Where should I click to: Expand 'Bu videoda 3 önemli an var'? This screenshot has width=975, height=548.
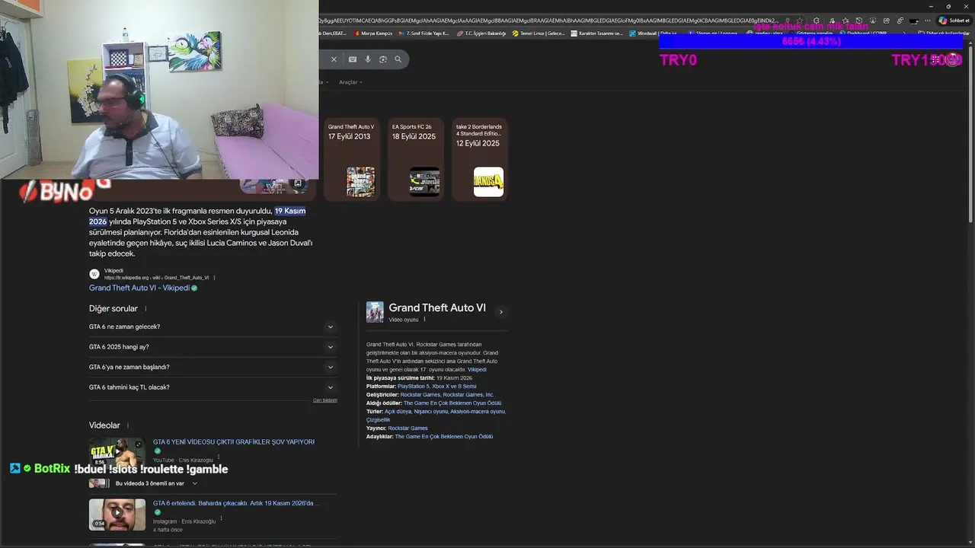(144, 483)
